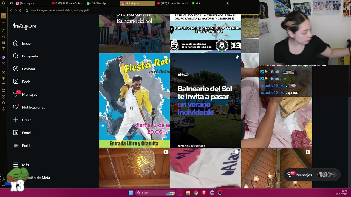Open Opera sidebar extensions cube icon
The width and height of the screenshot is (351, 197).
click(x=4, y=103)
